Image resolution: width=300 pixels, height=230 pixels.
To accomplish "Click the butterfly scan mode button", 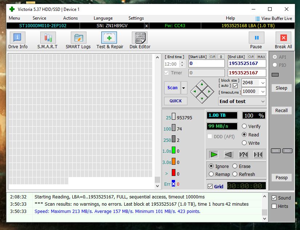I will click(x=258, y=155).
